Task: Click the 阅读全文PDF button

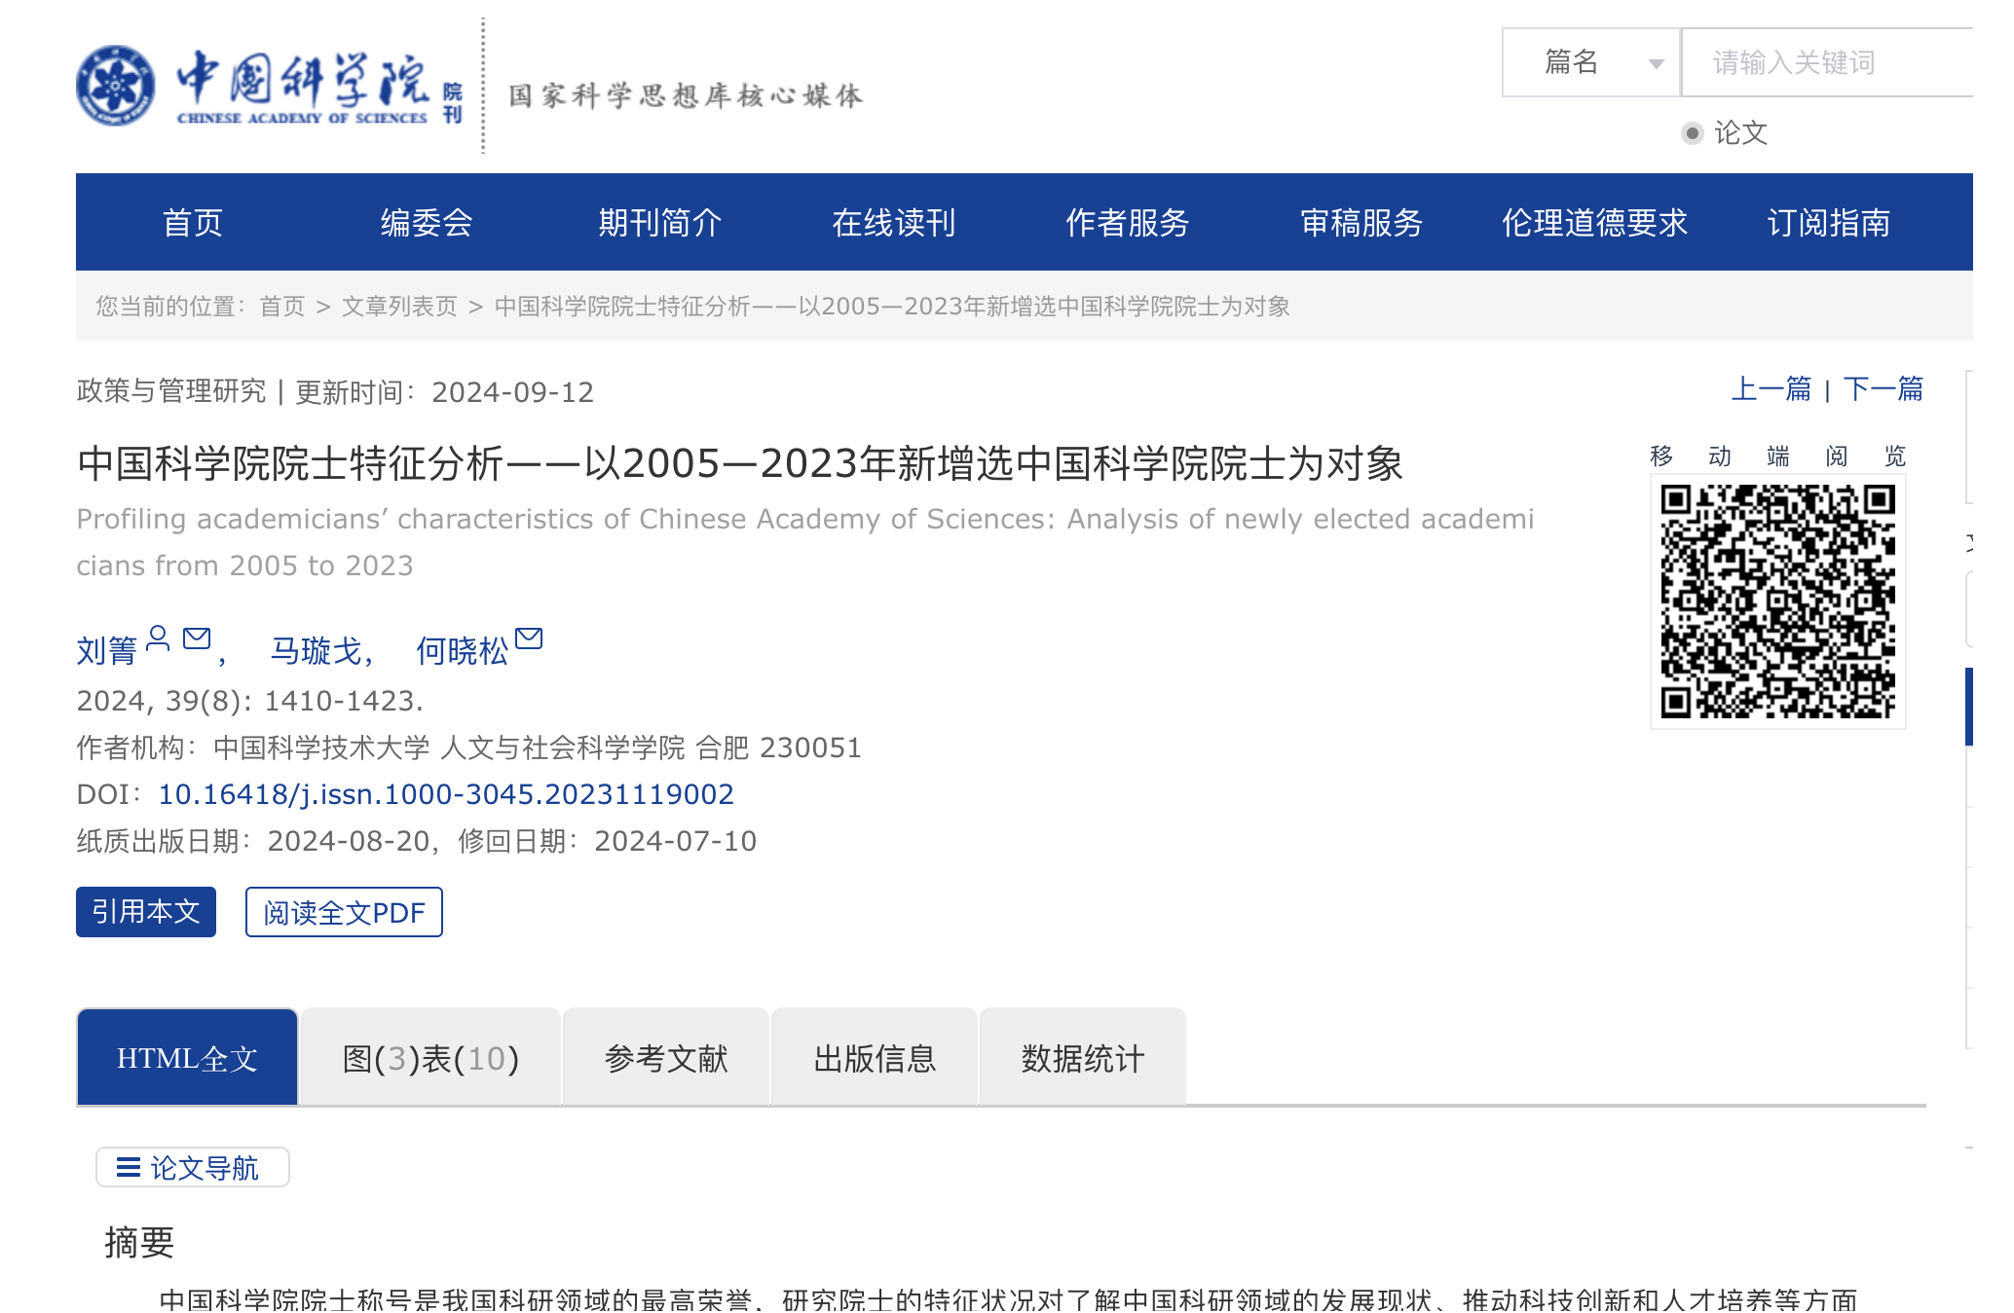Action: pos(344,912)
